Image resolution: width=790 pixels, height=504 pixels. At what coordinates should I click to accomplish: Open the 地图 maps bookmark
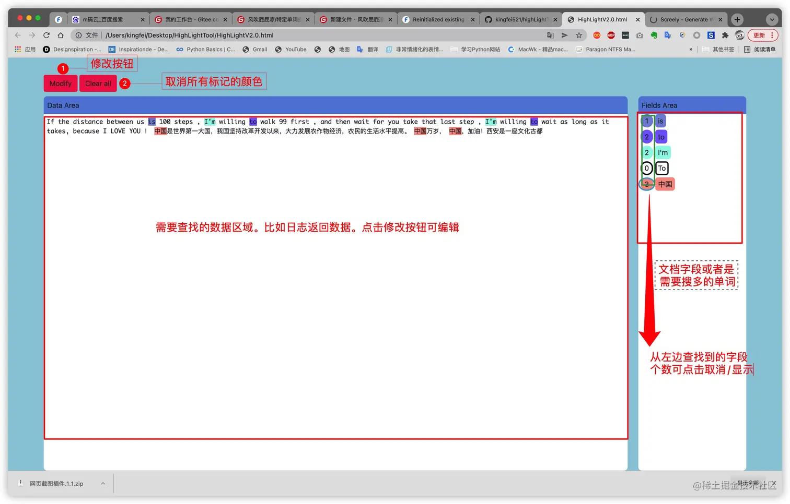coord(339,50)
